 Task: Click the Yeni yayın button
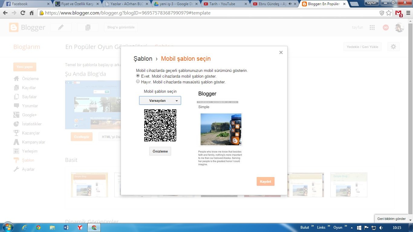coord(25,67)
